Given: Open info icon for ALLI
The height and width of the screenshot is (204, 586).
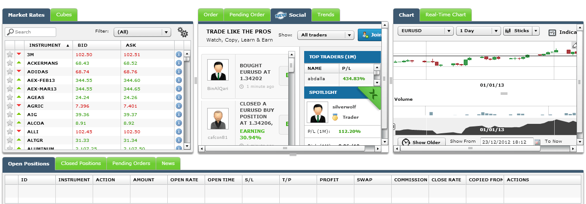Looking at the screenshot, I should pyautogui.click(x=179, y=132).
